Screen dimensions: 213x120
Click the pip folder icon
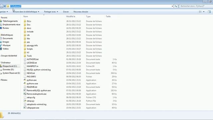[x=25, y=42]
